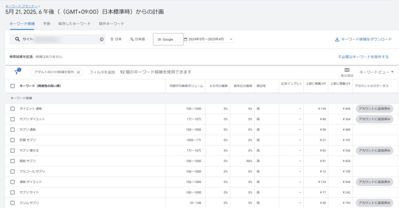Click the 1000~1万 volume for 肝臓 サプリ
Screen dimensions: 399x208
pyautogui.click(x=194, y=140)
